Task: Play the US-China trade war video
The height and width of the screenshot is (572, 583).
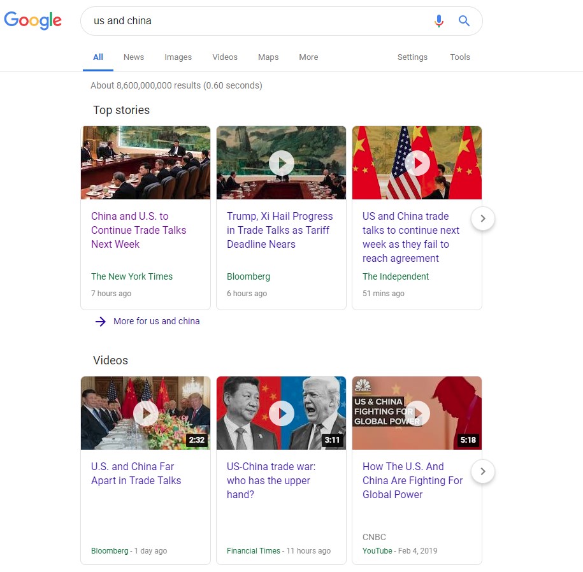Action: click(282, 413)
